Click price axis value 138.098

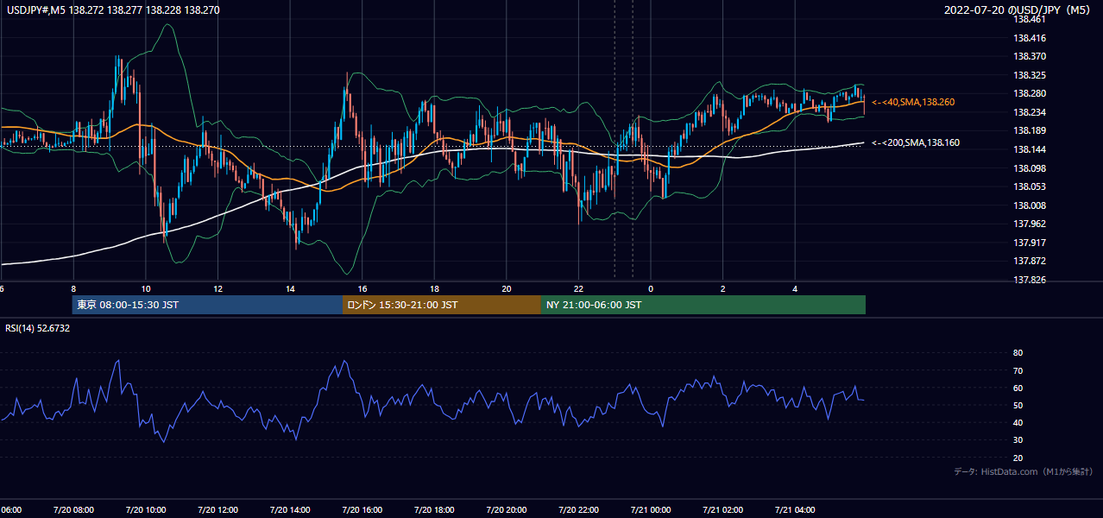point(1031,168)
